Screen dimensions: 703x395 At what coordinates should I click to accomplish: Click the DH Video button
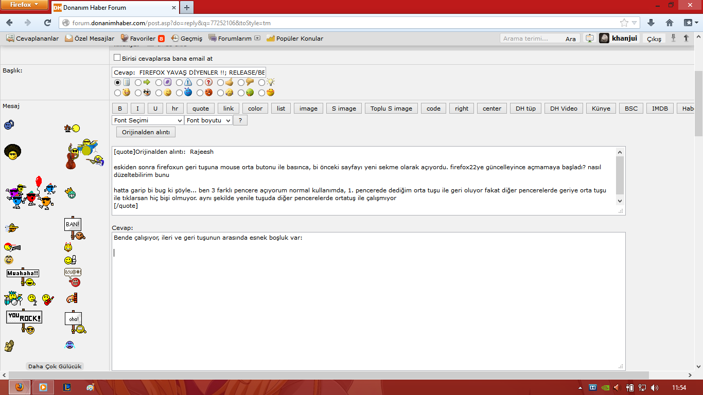coord(564,109)
